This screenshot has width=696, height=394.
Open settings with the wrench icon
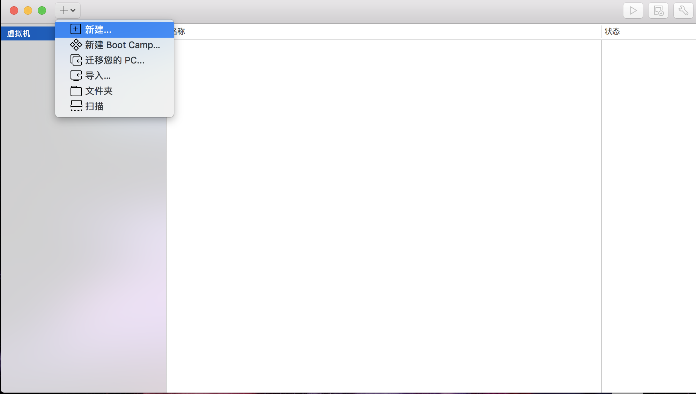pos(683,10)
